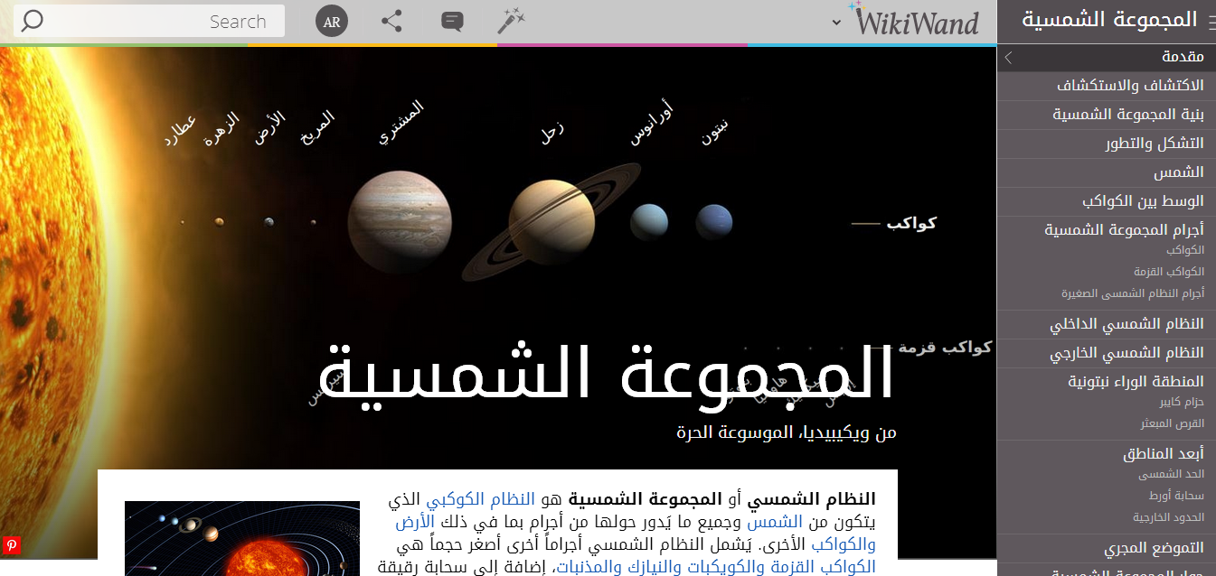The height and width of the screenshot is (576, 1216).
Task: Select subsection القرص المبعثر
Action: tap(1172, 423)
